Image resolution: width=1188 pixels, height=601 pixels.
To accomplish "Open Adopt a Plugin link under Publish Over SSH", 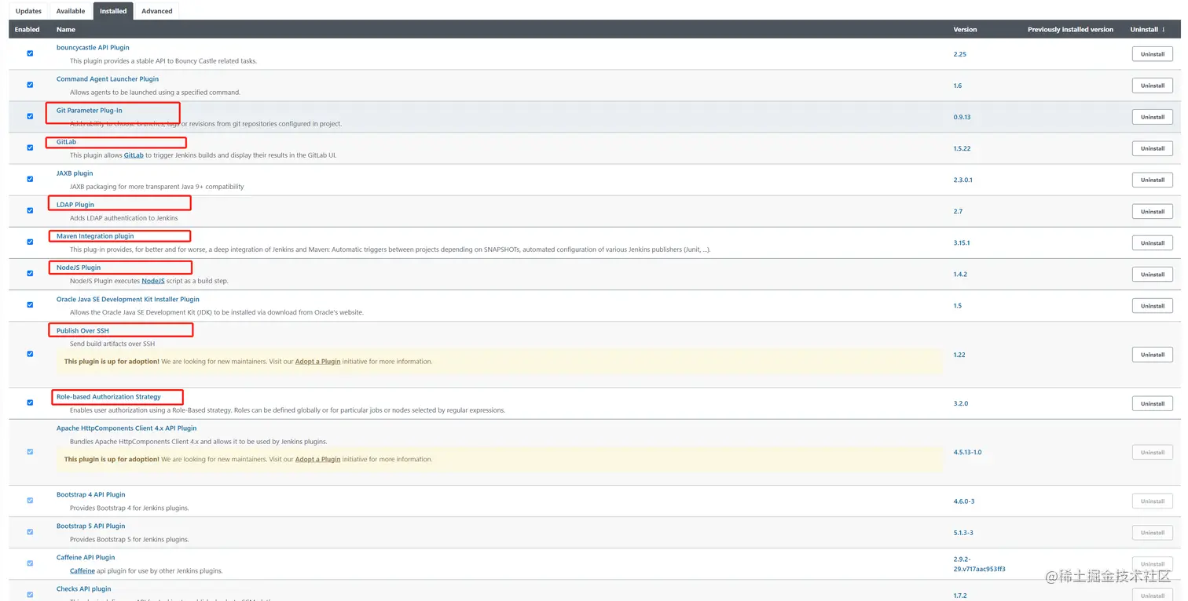I will [x=317, y=362].
